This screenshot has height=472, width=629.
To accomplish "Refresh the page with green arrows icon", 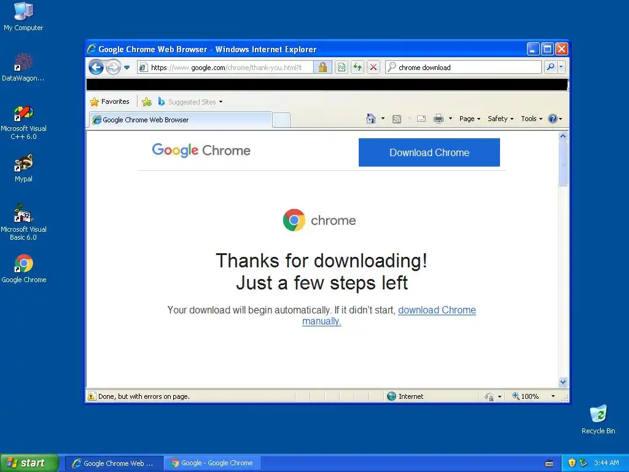I will (x=357, y=67).
